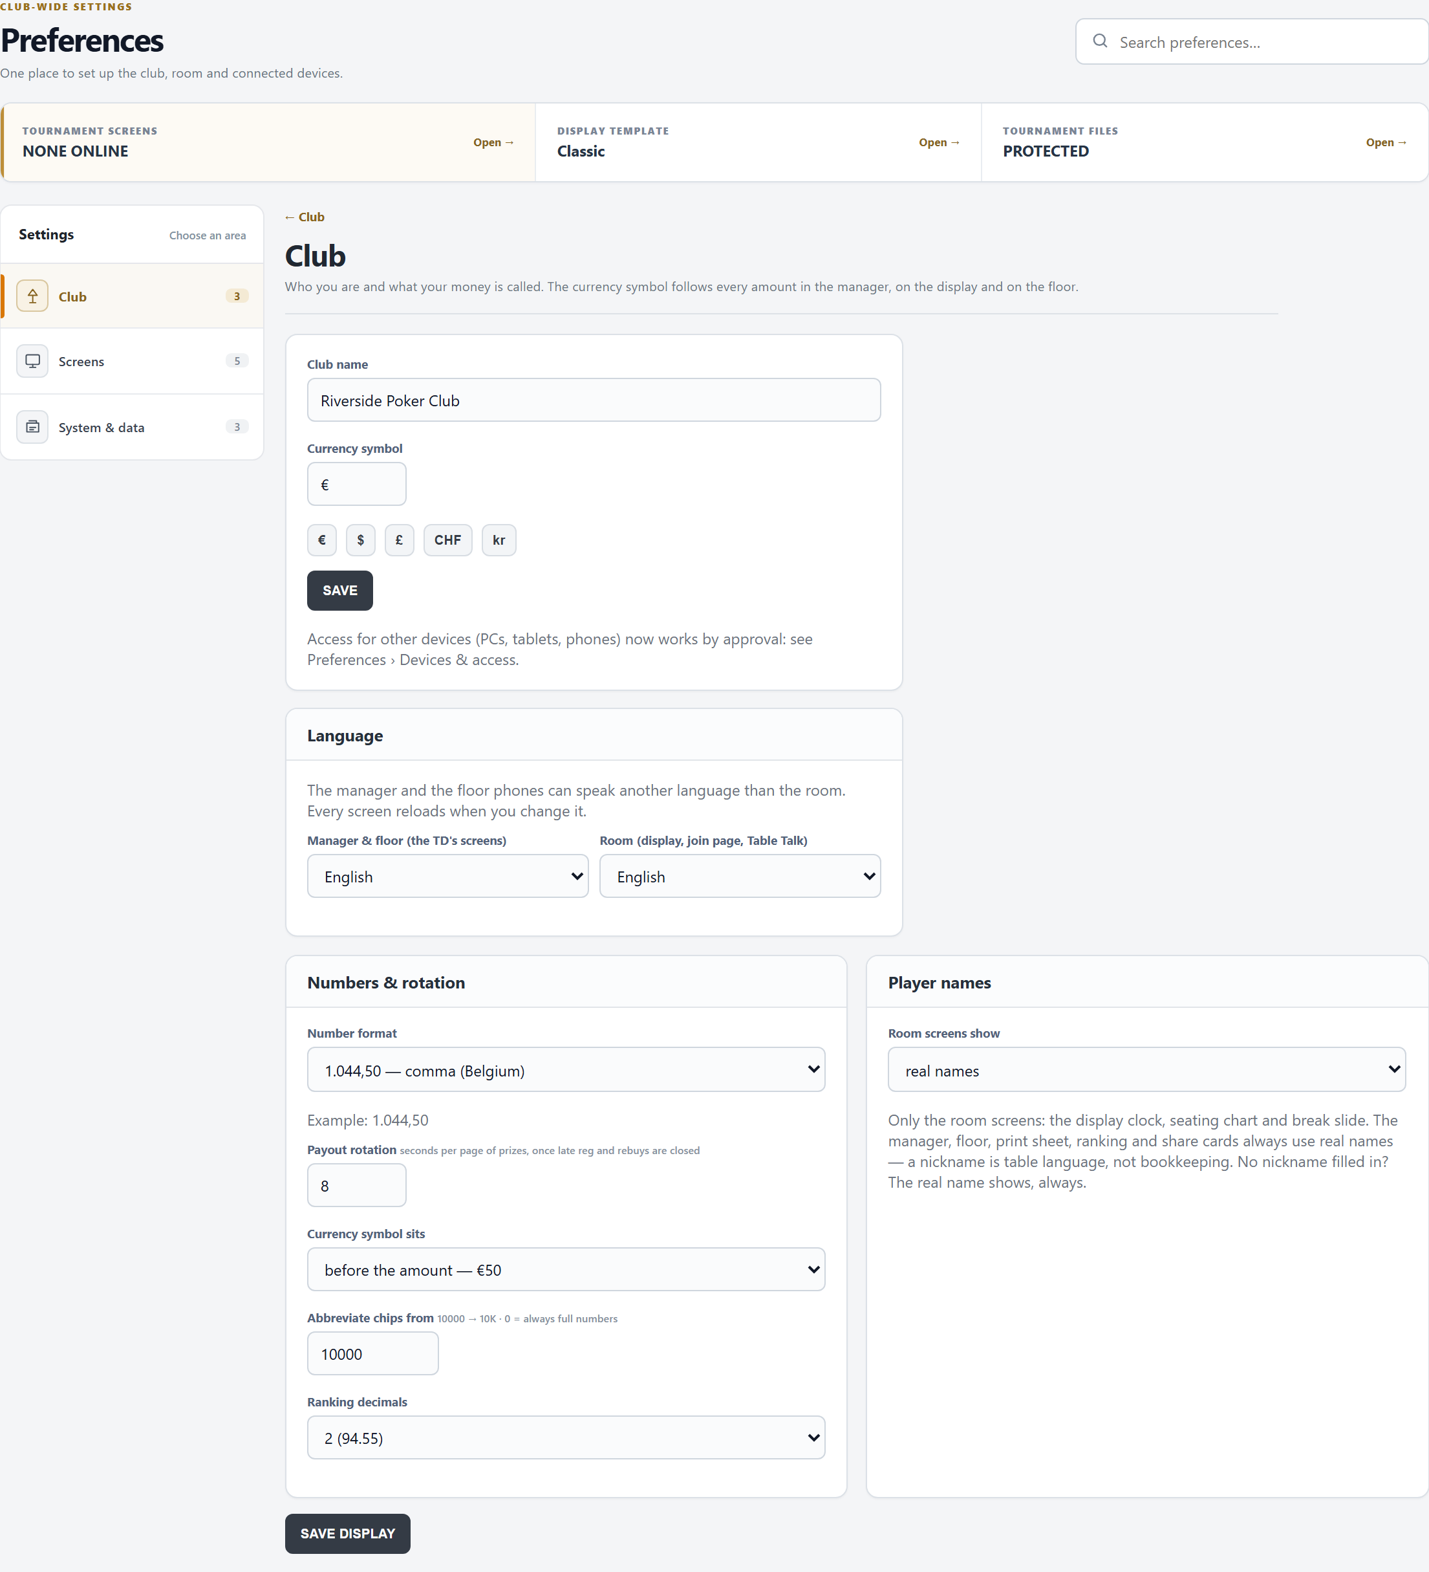The image size is (1429, 1572).
Task: Go back via the ← Club link
Action: pyautogui.click(x=305, y=217)
